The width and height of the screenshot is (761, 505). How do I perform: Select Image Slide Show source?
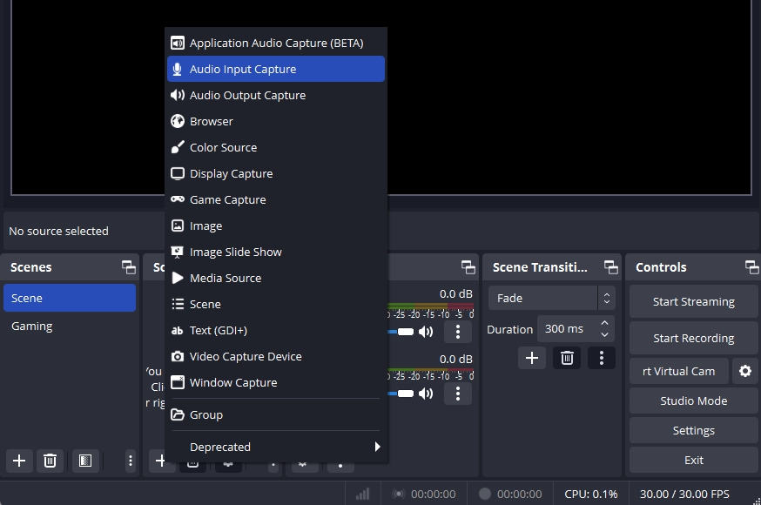(x=276, y=252)
